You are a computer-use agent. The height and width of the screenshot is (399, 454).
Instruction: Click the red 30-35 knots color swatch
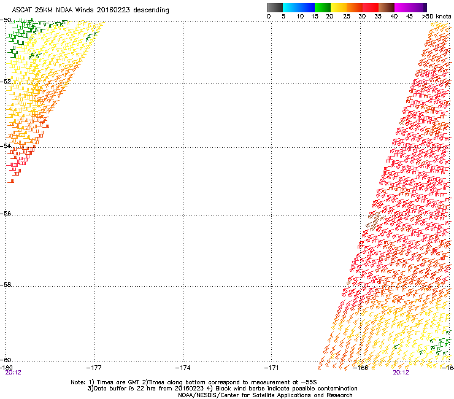(x=371, y=7)
